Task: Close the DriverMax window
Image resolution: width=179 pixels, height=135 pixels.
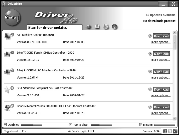Action: [173, 4]
